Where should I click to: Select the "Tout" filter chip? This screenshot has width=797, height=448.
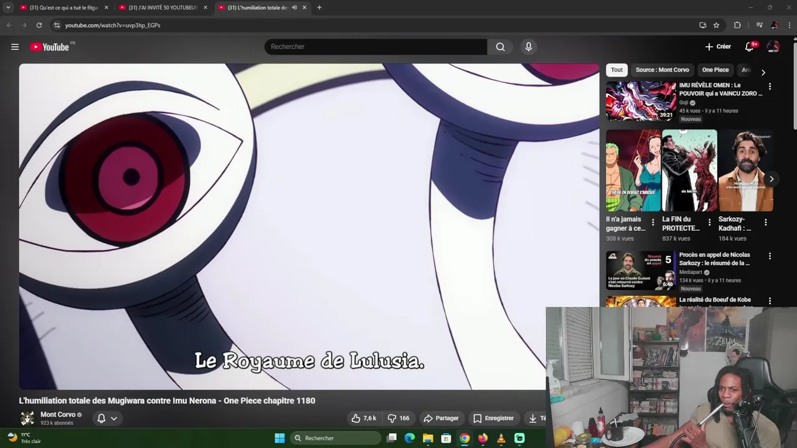click(616, 70)
